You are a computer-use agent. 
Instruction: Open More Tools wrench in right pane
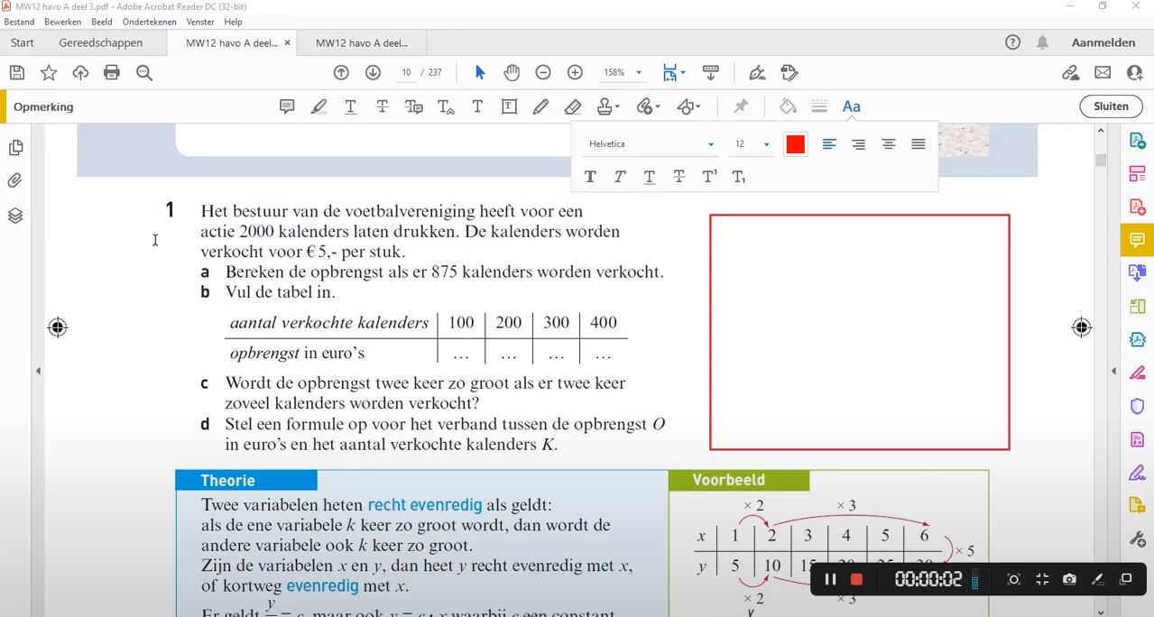pyautogui.click(x=1137, y=539)
